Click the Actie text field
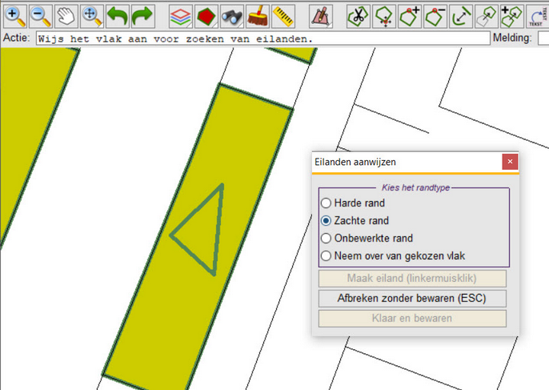Viewport: 549px width, 390px height. coord(262,38)
